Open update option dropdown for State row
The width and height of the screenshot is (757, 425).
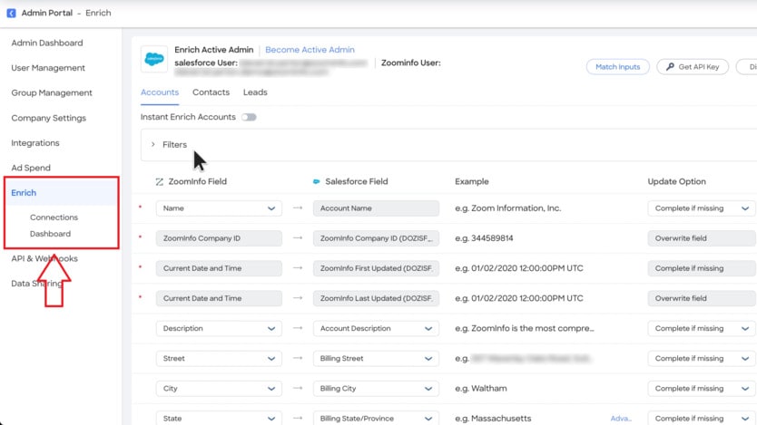coord(702,419)
